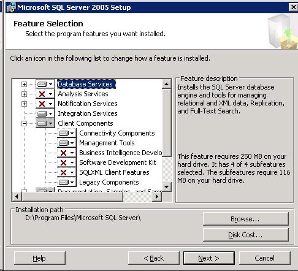The width and height of the screenshot is (298, 271).
Task: Select Business Intelligence Development subfeature
Action: [121, 153]
